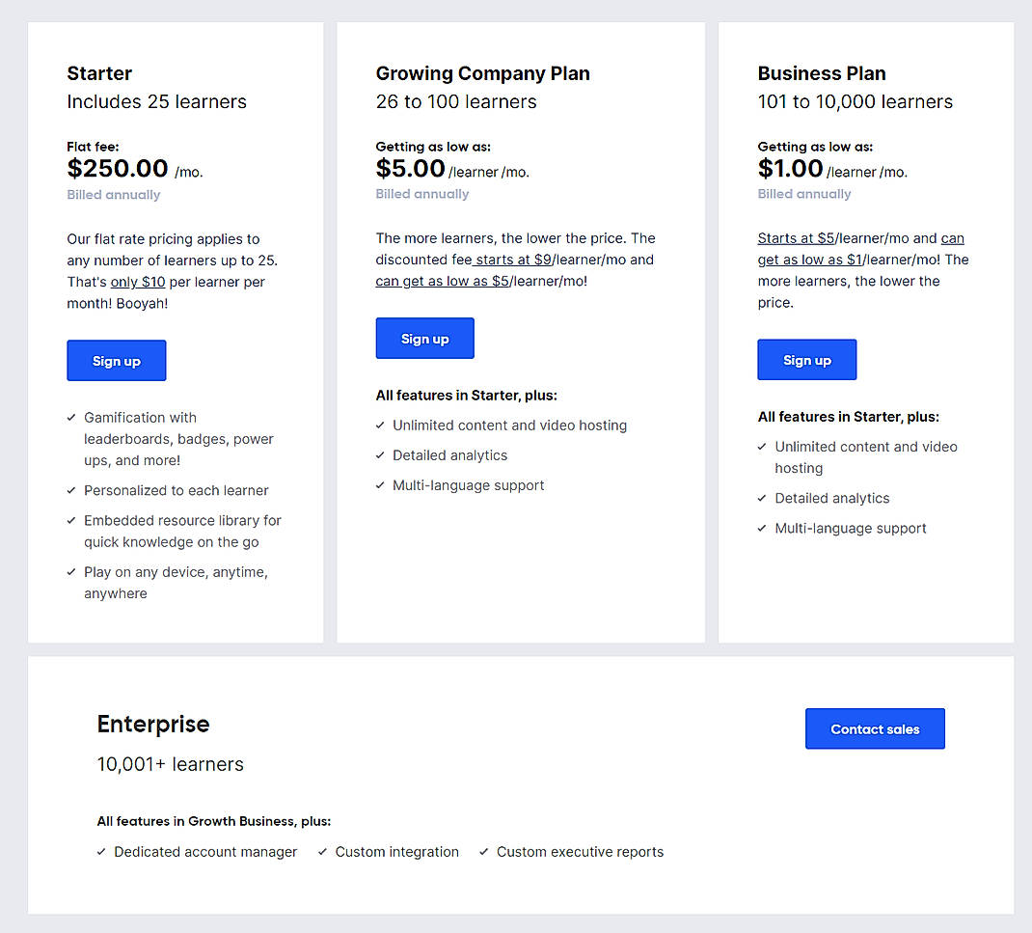Click the Sign up button under Starter
1032x933 pixels.
(116, 360)
